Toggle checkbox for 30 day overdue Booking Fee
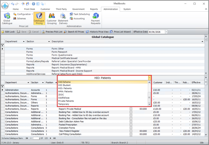 pos(131,112)
